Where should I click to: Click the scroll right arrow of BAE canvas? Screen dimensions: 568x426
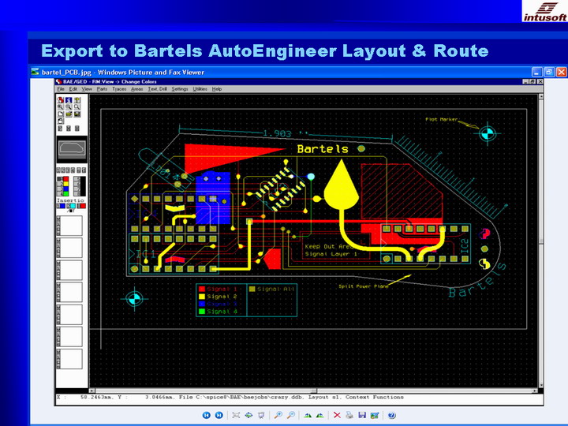(536, 390)
